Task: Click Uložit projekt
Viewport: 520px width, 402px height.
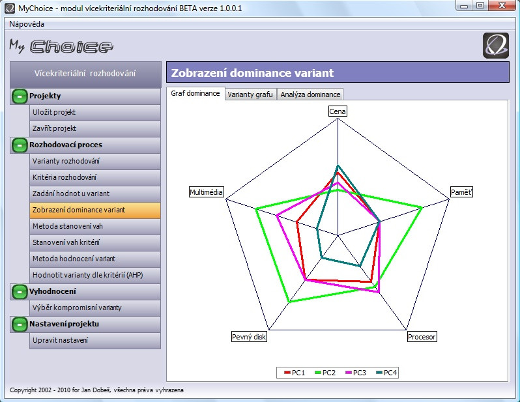Action: 95,113
